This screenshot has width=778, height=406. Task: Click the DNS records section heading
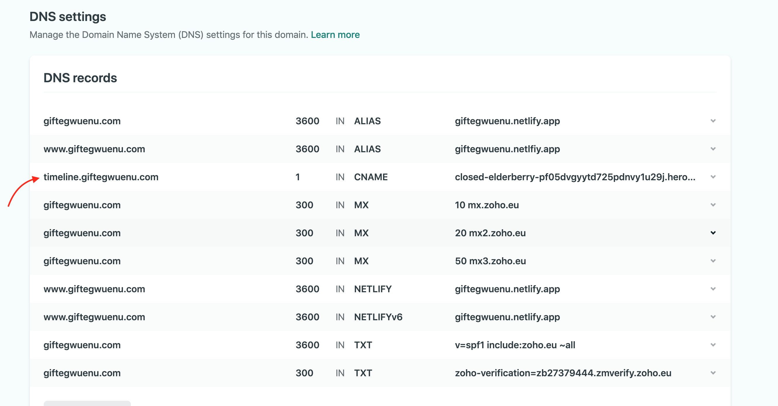click(x=80, y=78)
